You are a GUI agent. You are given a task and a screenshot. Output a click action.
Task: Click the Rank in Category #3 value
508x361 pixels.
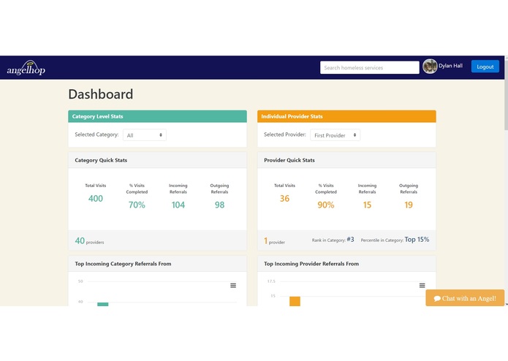coord(350,239)
